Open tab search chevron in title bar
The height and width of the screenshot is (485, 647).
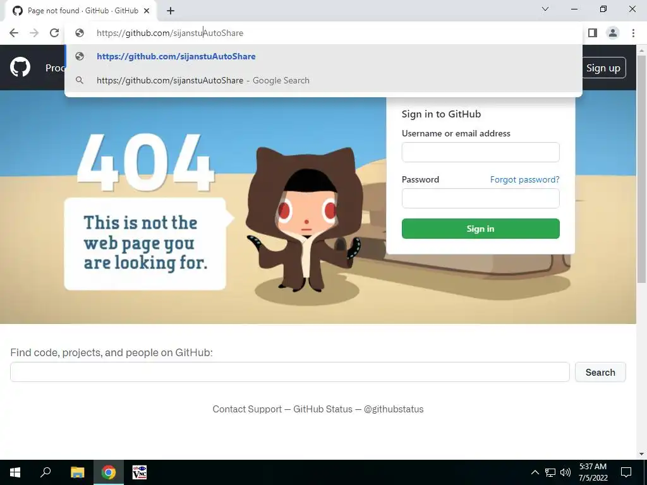tap(545, 9)
